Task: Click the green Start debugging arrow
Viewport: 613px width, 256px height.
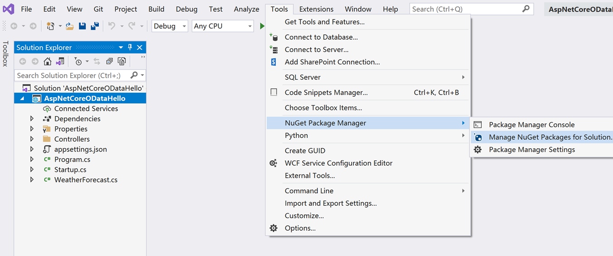Action: click(x=262, y=26)
